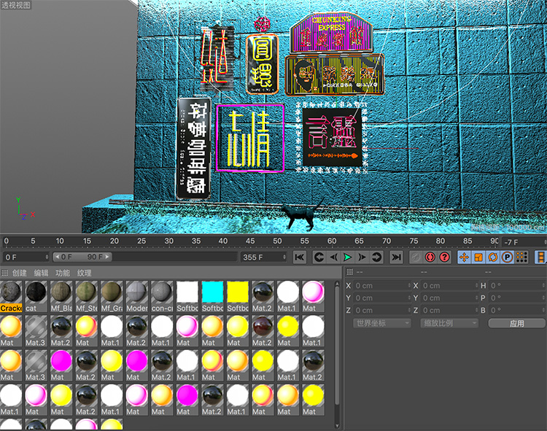The image size is (547, 431).
Task: Click left arrow handle of preview range
Action: pos(57,257)
